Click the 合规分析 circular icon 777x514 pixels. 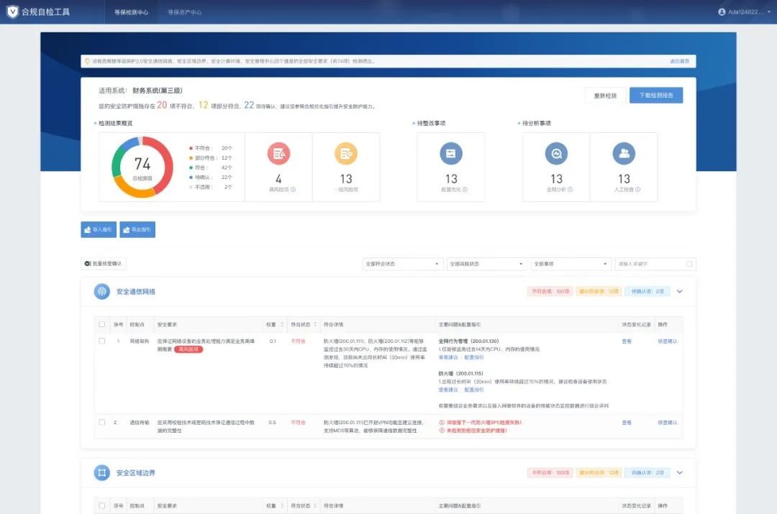coord(555,152)
